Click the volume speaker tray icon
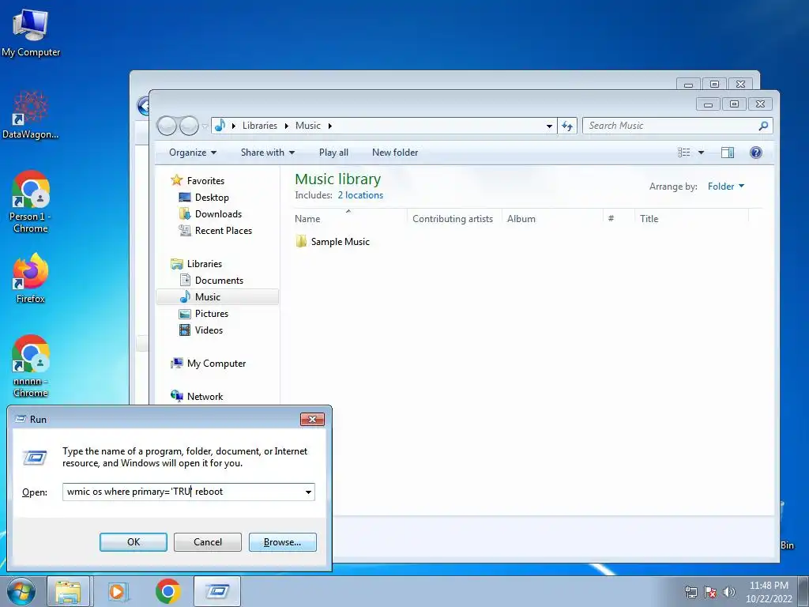Viewport: 809px width, 607px height. tap(729, 592)
